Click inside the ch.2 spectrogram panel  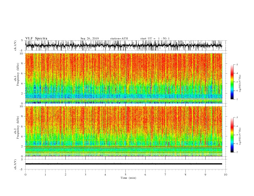tap(124, 131)
